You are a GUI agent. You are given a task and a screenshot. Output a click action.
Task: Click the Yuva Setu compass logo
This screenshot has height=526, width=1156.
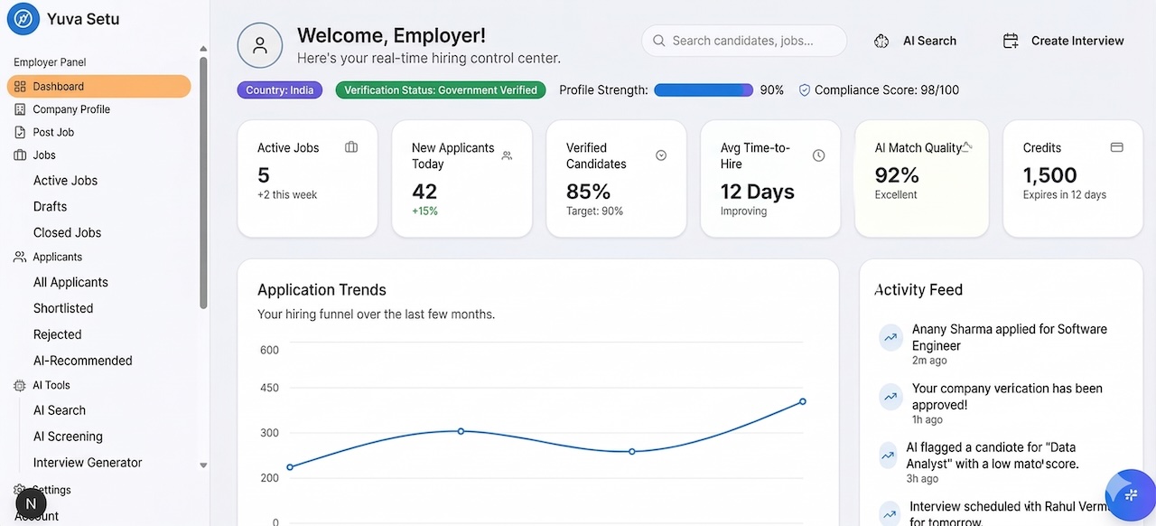(23, 19)
